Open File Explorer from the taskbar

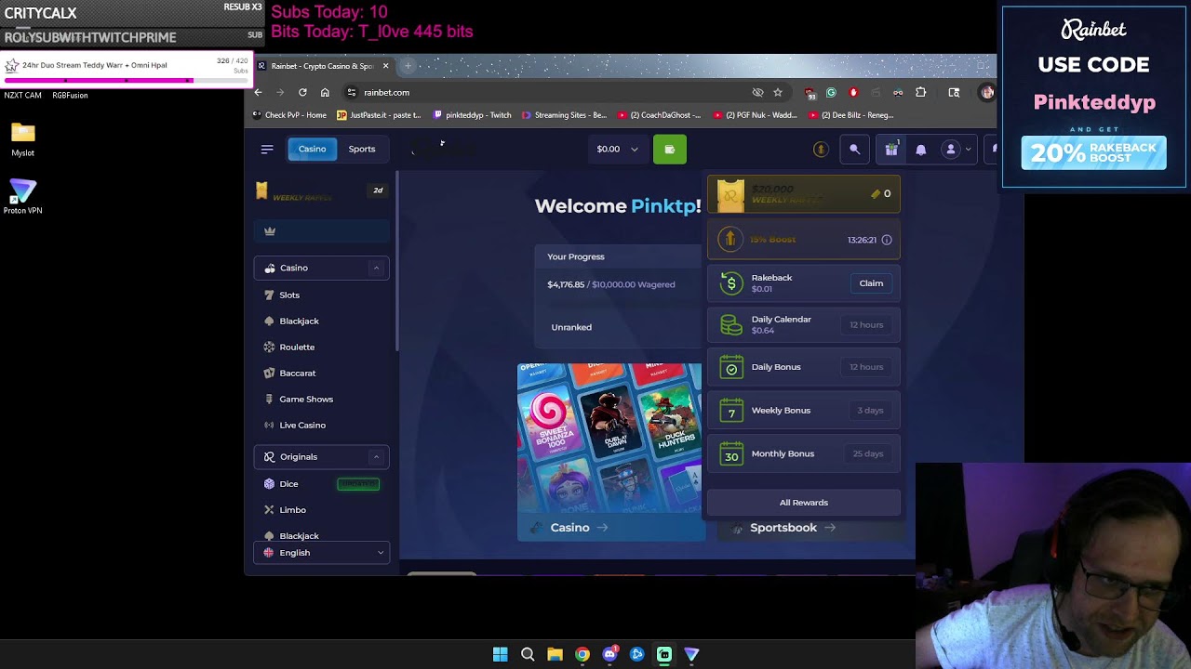[555, 654]
